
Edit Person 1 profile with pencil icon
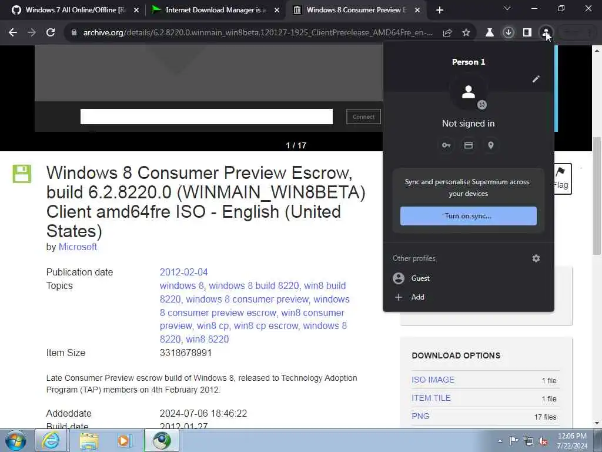coord(536,79)
